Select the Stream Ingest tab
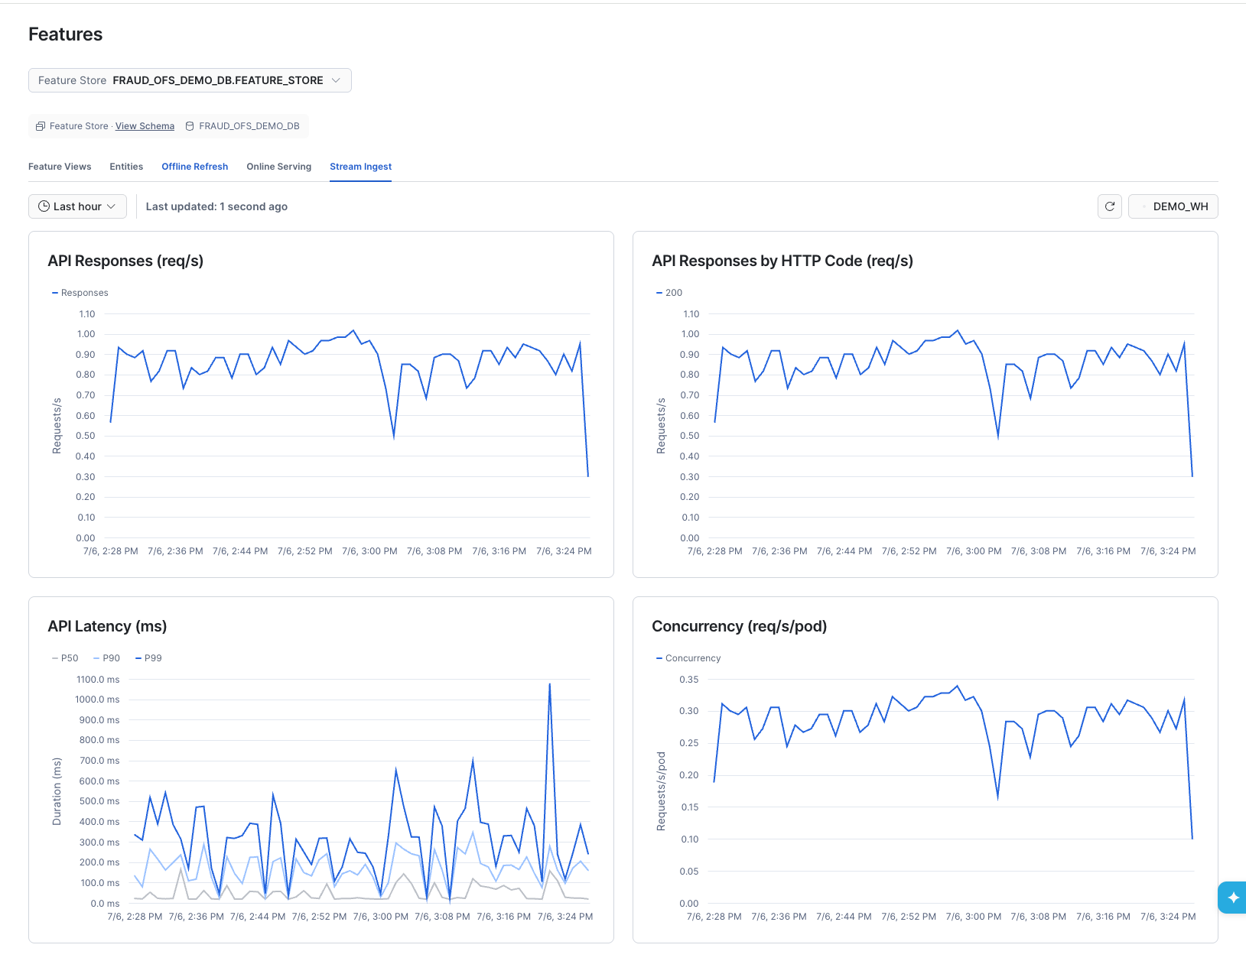1246x961 pixels. point(360,167)
